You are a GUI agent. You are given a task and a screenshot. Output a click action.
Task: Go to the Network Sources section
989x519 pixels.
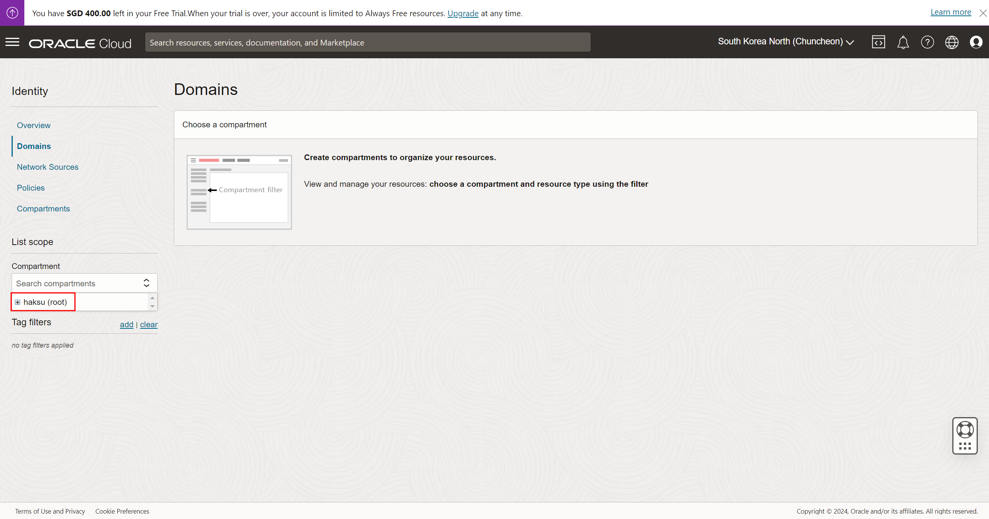[48, 167]
